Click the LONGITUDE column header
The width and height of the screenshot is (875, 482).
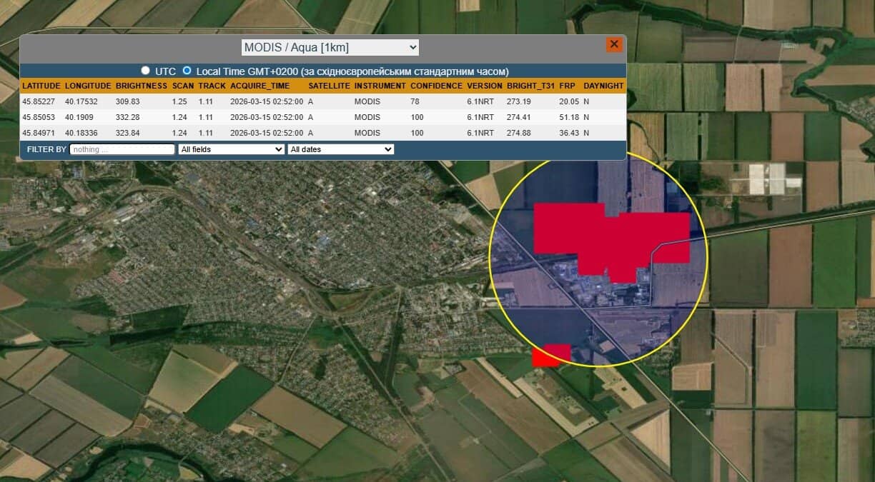click(87, 86)
